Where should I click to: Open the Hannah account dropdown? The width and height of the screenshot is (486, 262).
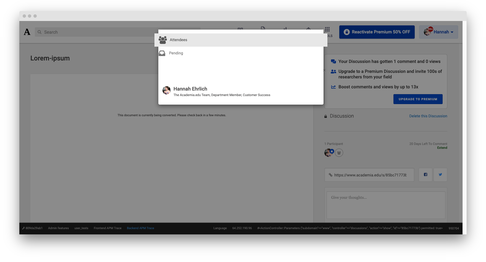point(438,32)
